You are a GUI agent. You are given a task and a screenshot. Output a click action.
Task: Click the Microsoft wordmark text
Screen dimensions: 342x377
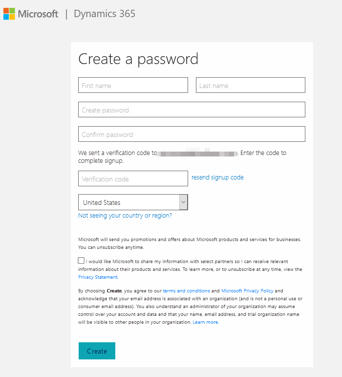click(x=38, y=14)
